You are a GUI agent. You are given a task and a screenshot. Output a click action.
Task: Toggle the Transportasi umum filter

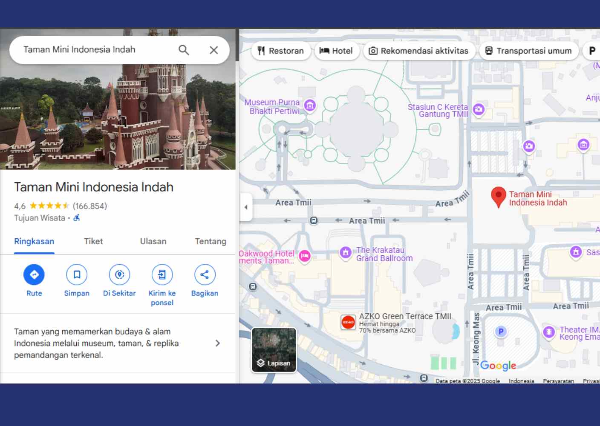tap(528, 51)
